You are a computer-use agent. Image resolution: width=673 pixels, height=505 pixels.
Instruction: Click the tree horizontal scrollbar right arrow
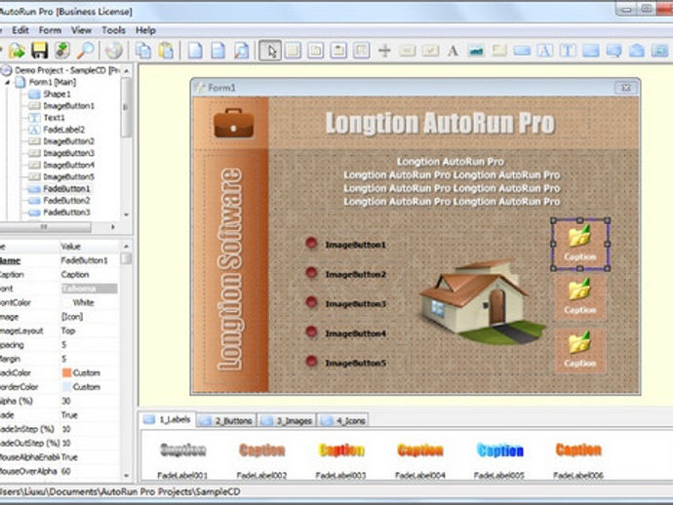pos(113,227)
